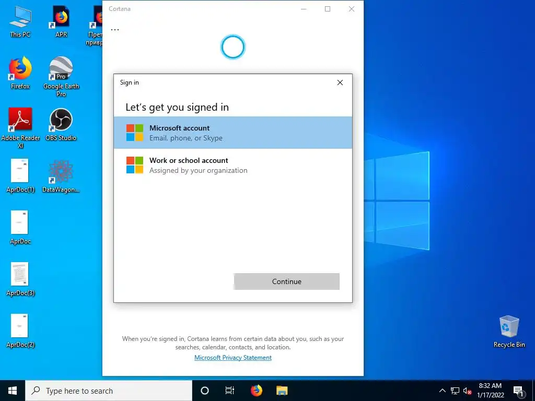Select Work or school account option
Viewport: 535px width, 401px height.
point(232,165)
